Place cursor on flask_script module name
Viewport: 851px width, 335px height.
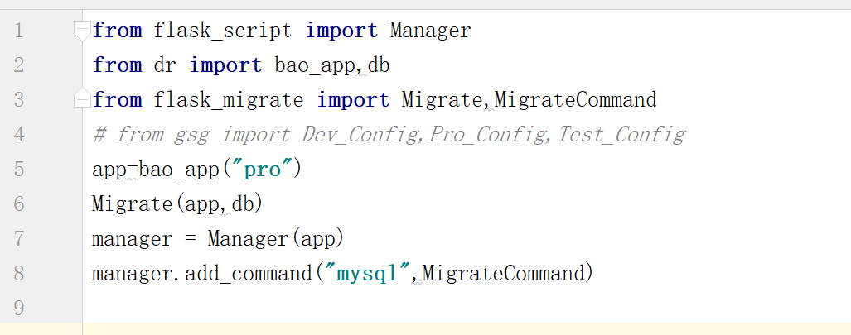click(222, 31)
